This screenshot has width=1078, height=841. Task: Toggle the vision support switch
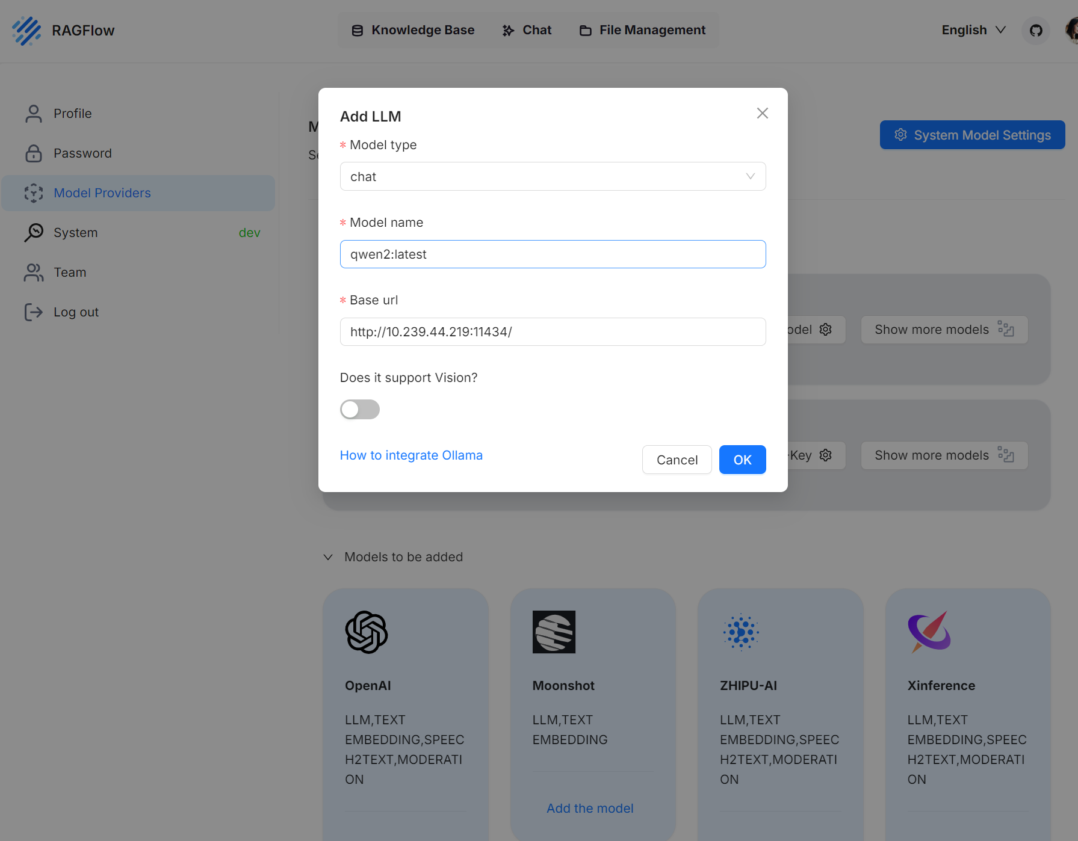tap(360, 410)
